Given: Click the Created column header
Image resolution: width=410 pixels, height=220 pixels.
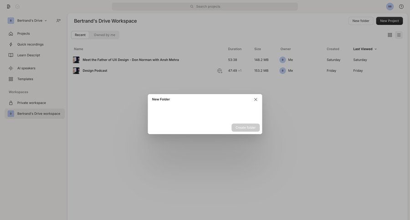Looking at the screenshot, I should (x=333, y=49).
